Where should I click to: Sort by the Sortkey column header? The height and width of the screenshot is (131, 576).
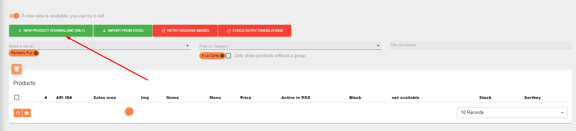click(532, 98)
